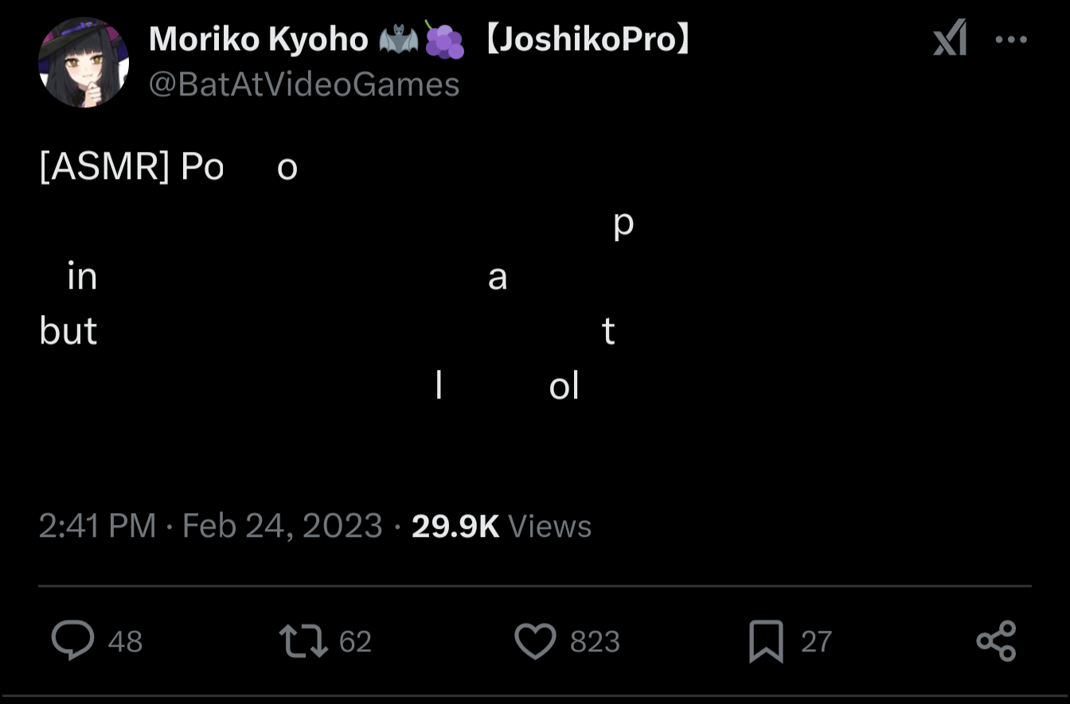Like the tweet with the heart icon
Viewport: 1070px width, 704px height.
(534, 641)
